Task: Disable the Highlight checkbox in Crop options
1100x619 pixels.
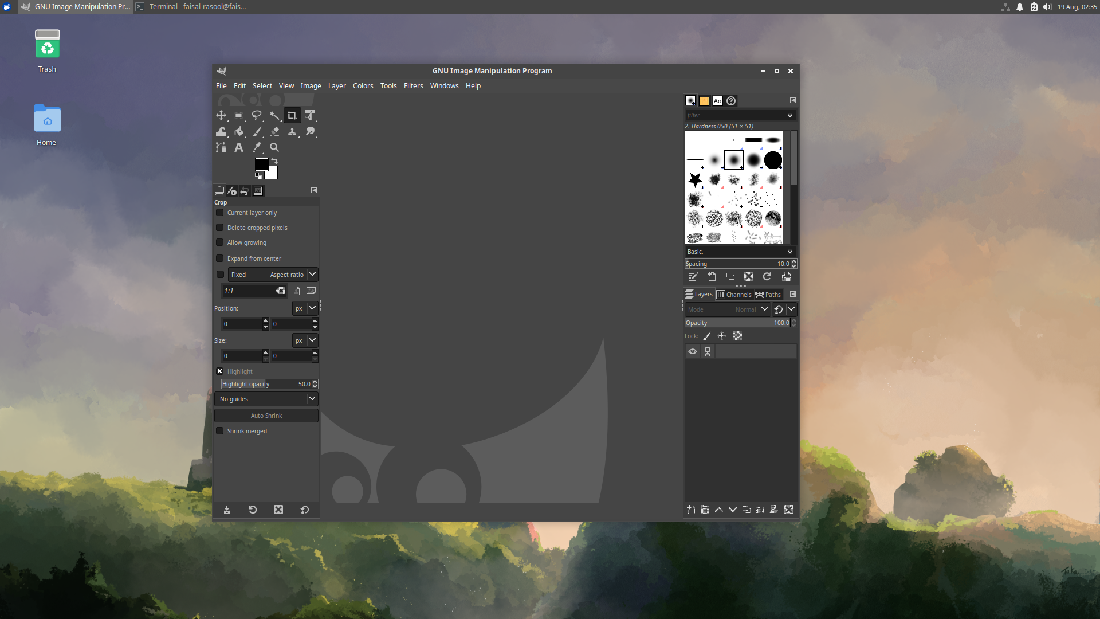Action: (x=219, y=371)
